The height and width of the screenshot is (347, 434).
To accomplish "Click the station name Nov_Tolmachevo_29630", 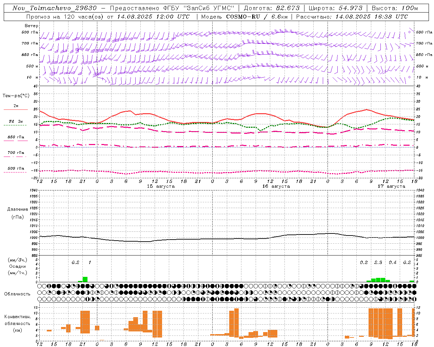I will (54, 8).
